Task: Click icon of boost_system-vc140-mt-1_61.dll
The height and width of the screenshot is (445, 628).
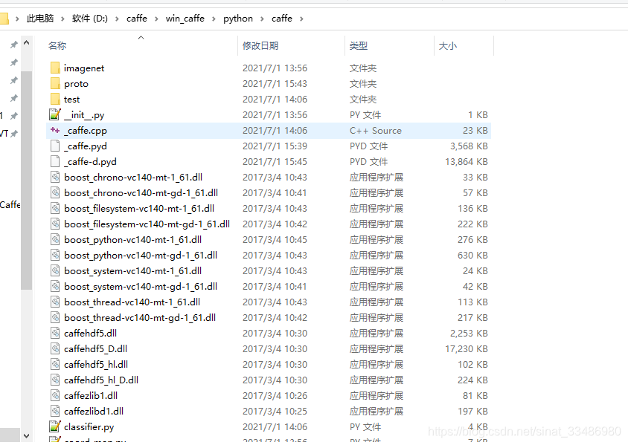Action: click(55, 270)
